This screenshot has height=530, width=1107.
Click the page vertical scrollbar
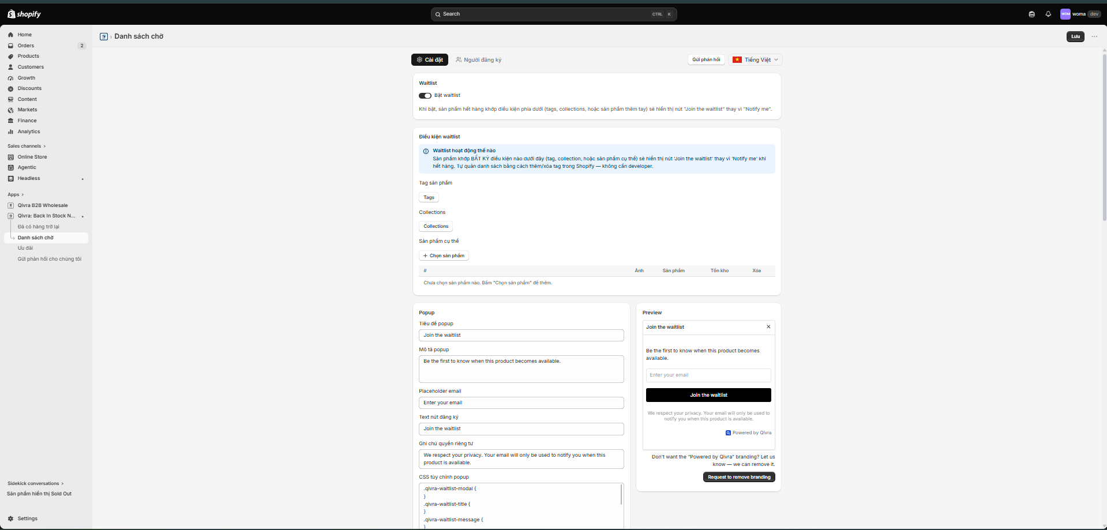pyautogui.click(x=1104, y=138)
